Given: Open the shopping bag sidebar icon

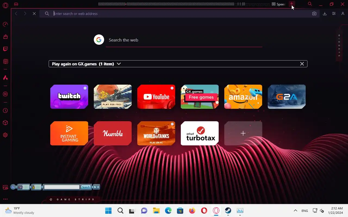Looking at the screenshot, I should 5,37.
